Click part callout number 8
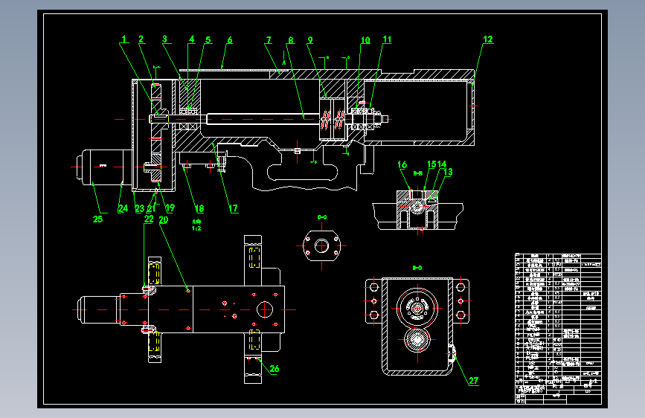 291,40
